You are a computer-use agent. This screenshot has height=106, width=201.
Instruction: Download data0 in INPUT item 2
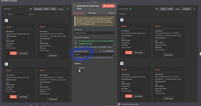(x=23, y=97)
